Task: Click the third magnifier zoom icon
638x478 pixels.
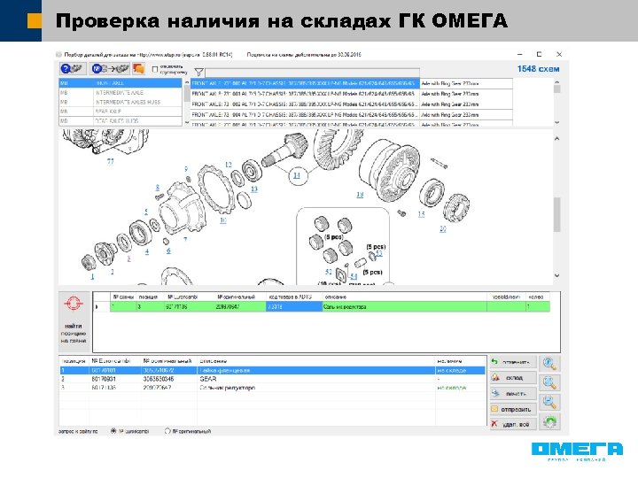Action: tap(549, 402)
